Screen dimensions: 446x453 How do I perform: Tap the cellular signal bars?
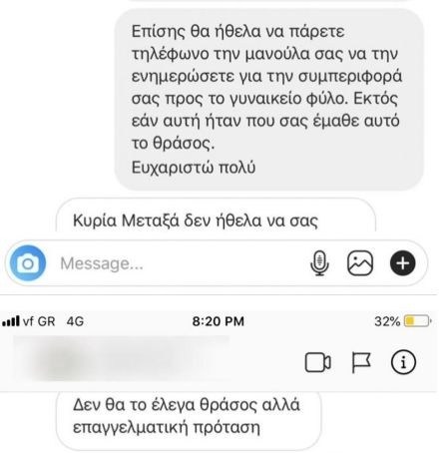11,321
